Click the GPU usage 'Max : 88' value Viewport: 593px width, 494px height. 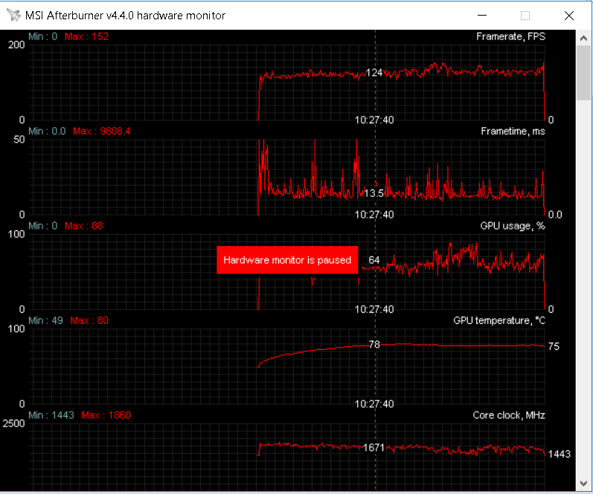tap(83, 226)
